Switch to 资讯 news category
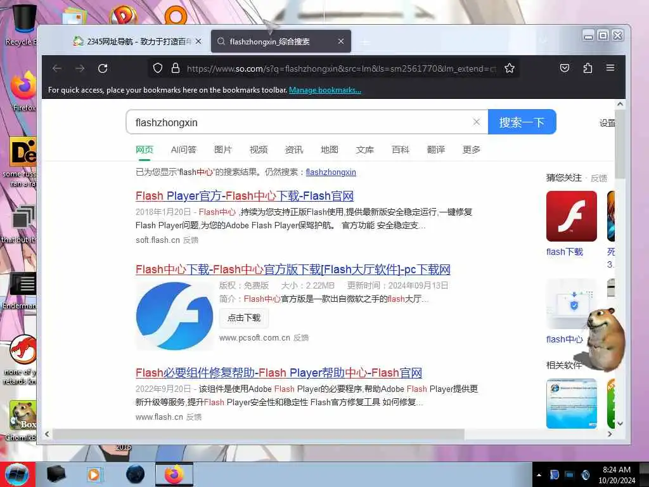The height and width of the screenshot is (487, 649). (x=294, y=150)
